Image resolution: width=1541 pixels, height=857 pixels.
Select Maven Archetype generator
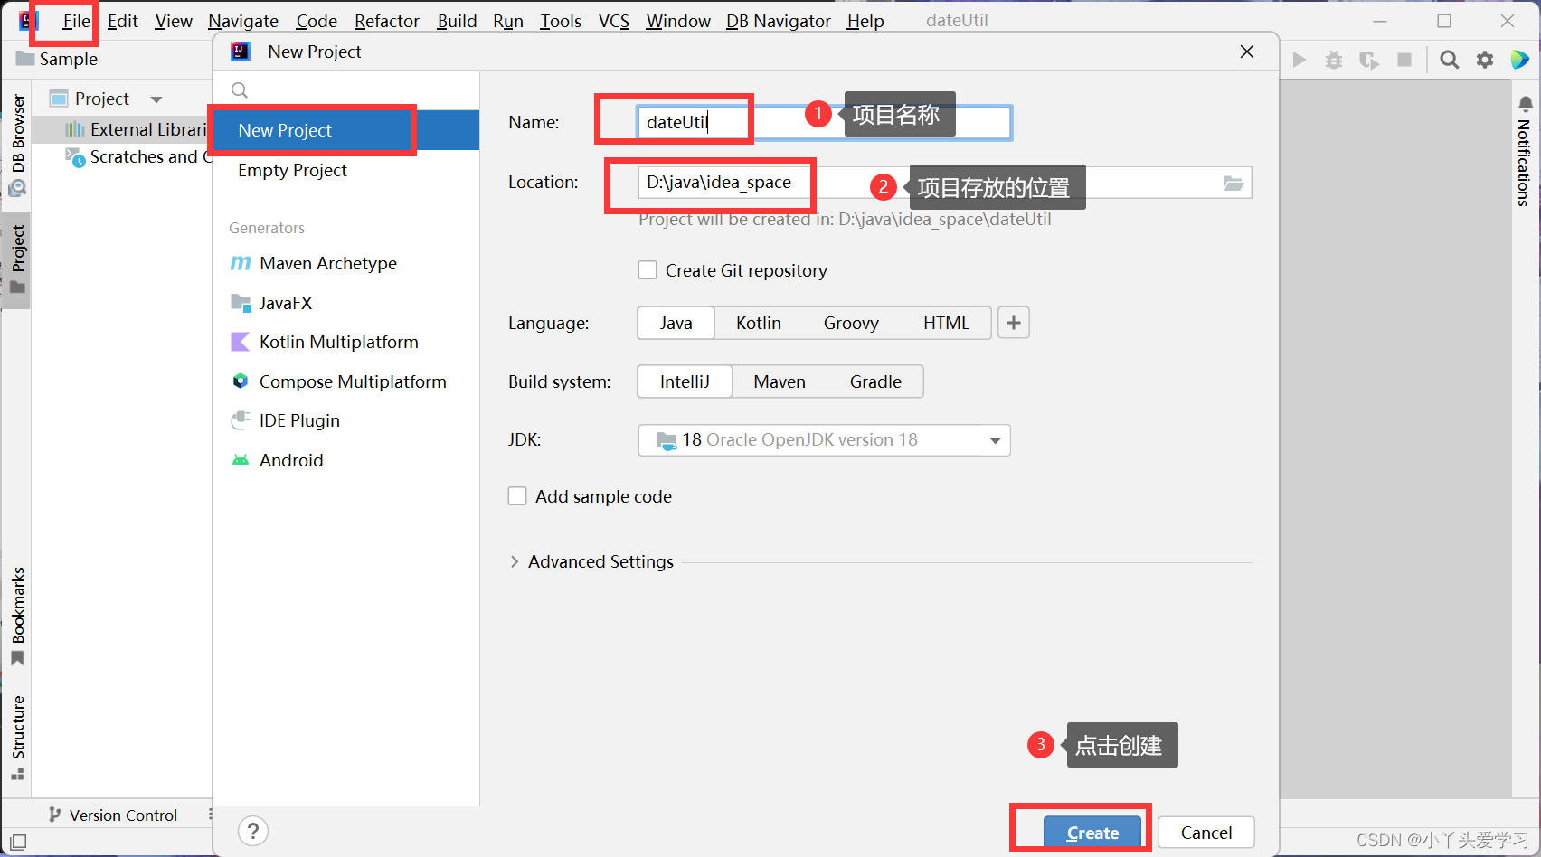[327, 263]
